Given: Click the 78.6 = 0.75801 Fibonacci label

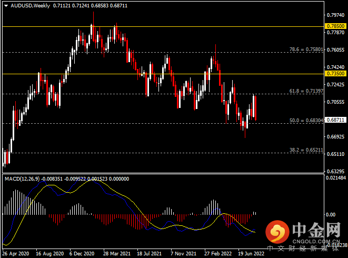Looking at the screenshot, I should click(x=306, y=49).
